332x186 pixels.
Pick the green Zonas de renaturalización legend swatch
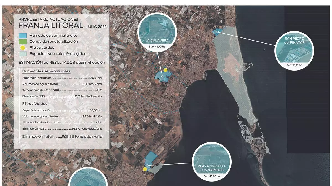23,42
